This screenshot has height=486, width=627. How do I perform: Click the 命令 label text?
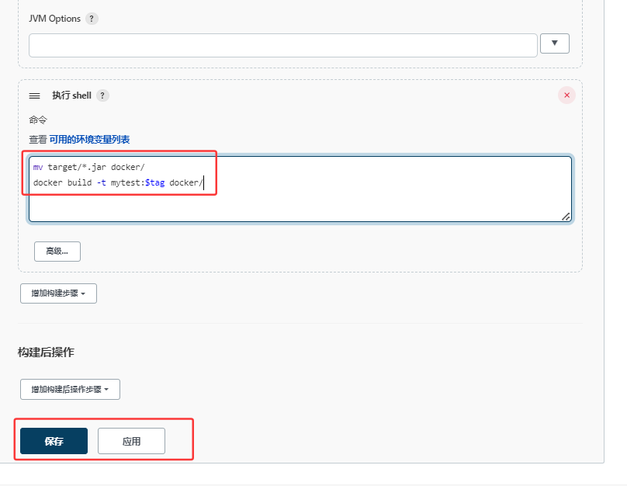coord(38,120)
